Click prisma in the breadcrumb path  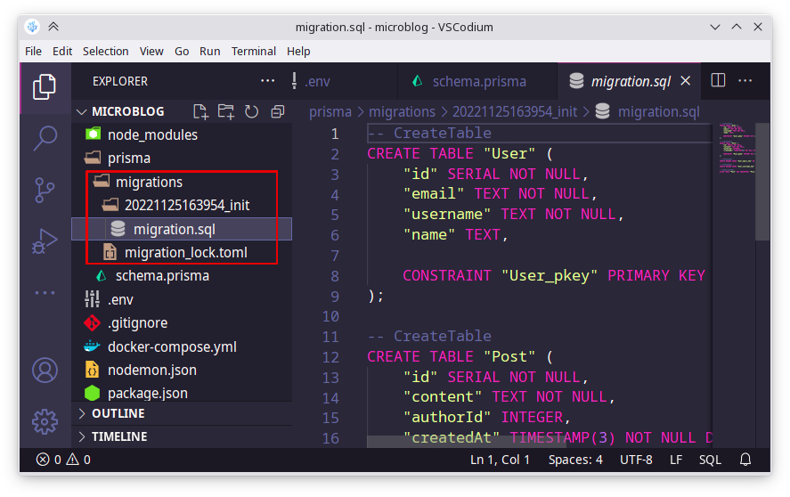coord(330,112)
